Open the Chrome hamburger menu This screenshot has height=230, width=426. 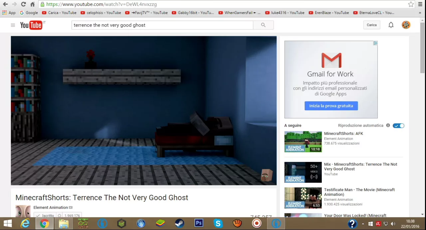(420, 4)
